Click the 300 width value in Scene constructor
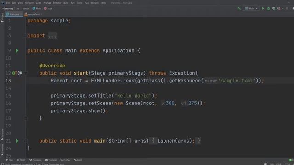This screenshot has width=294, height=165. [x=170, y=103]
